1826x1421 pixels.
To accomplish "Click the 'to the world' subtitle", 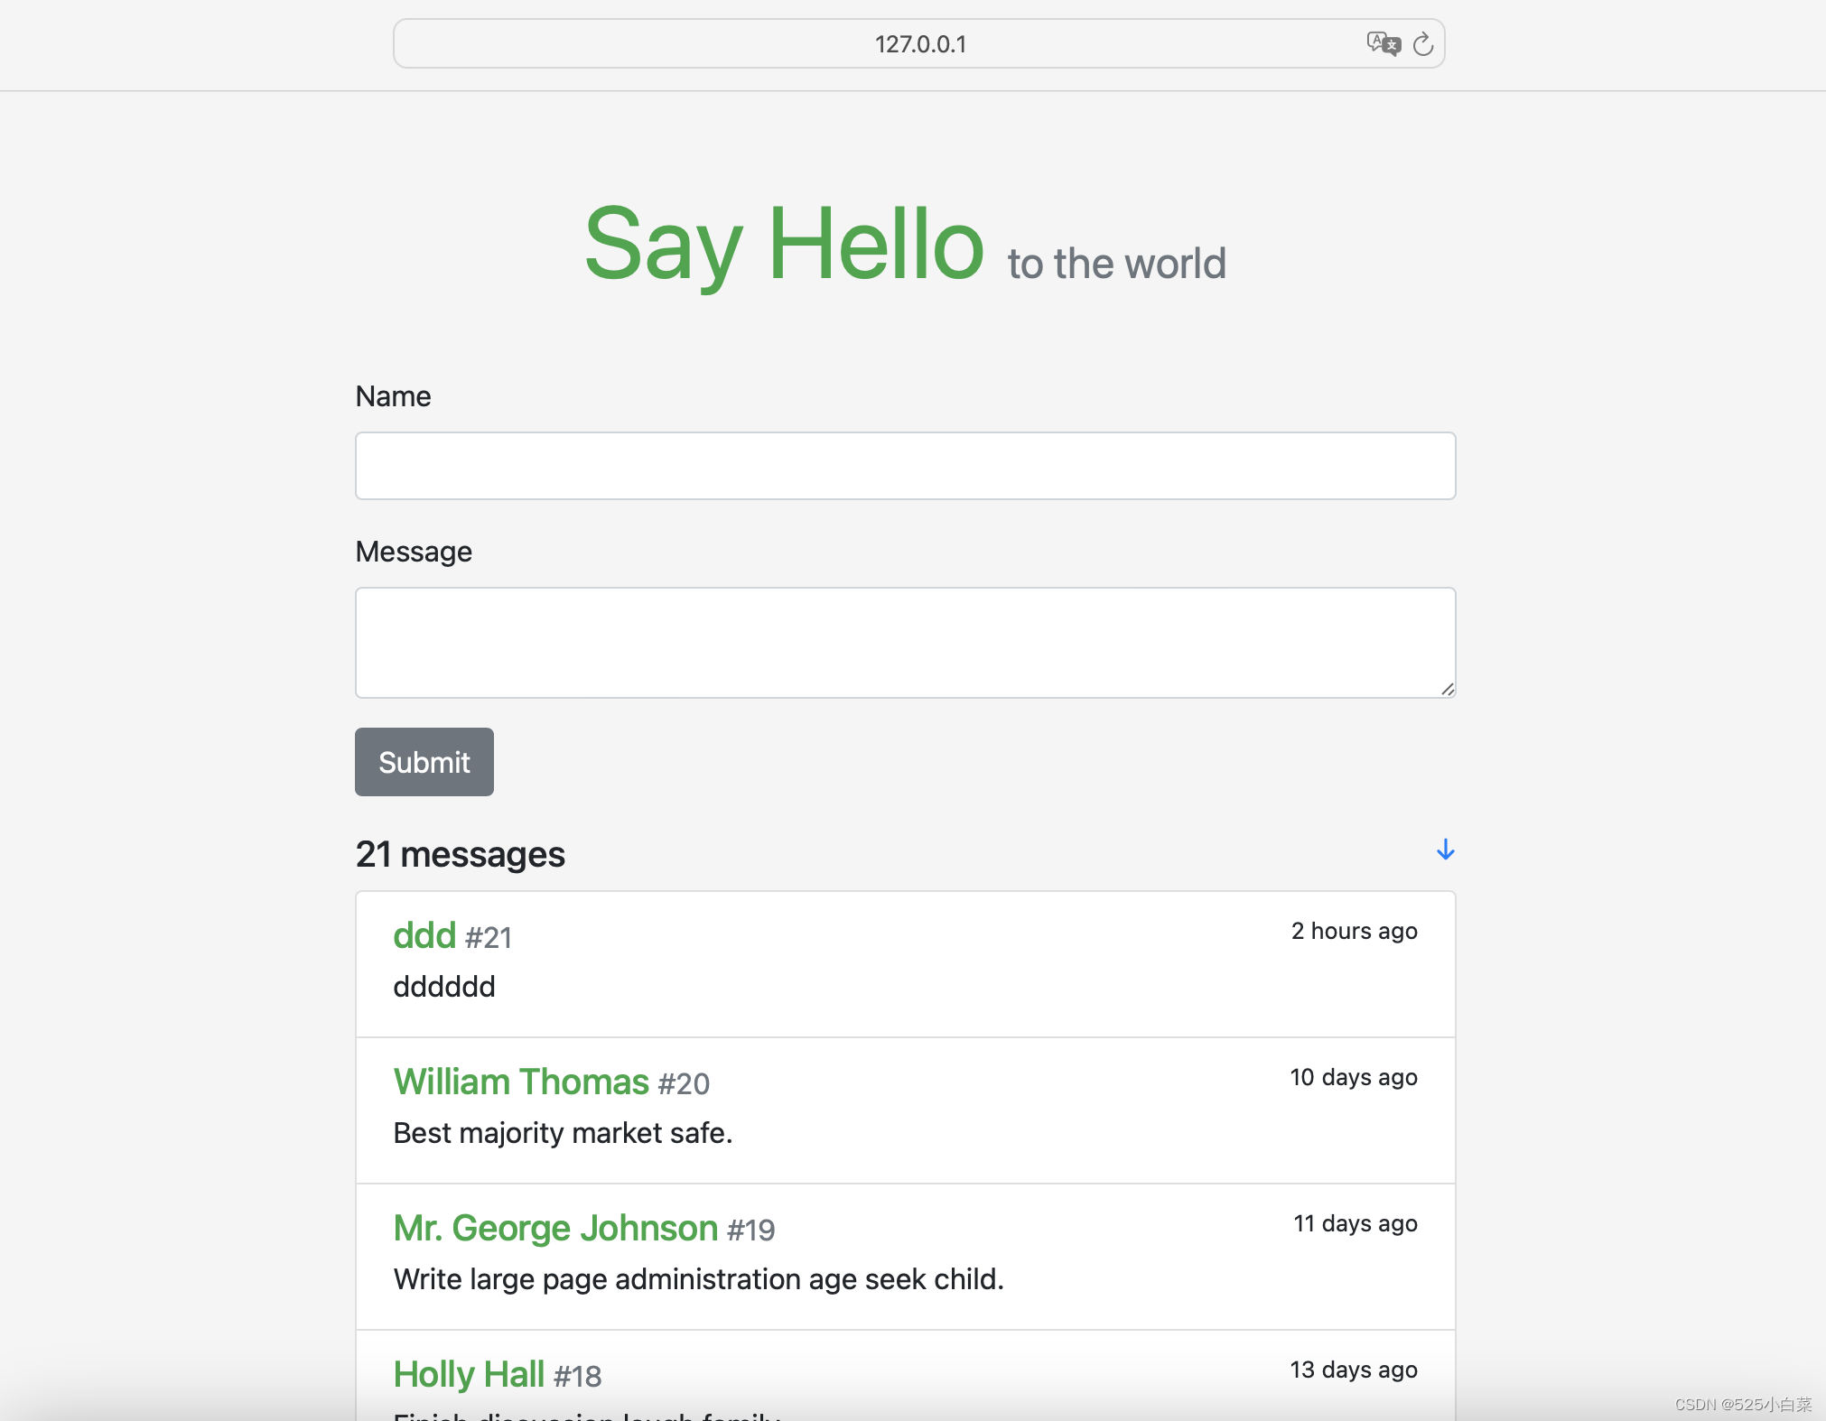I will (1117, 264).
